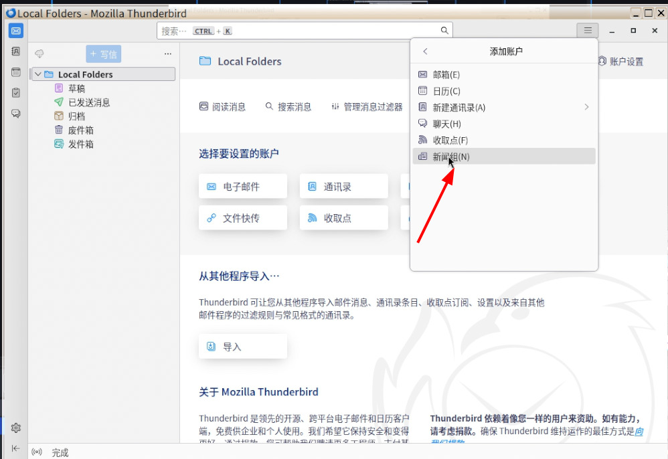Select the Local Folders row in folder tree
The width and height of the screenshot is (668, 459).
click(x=104, y=74)
